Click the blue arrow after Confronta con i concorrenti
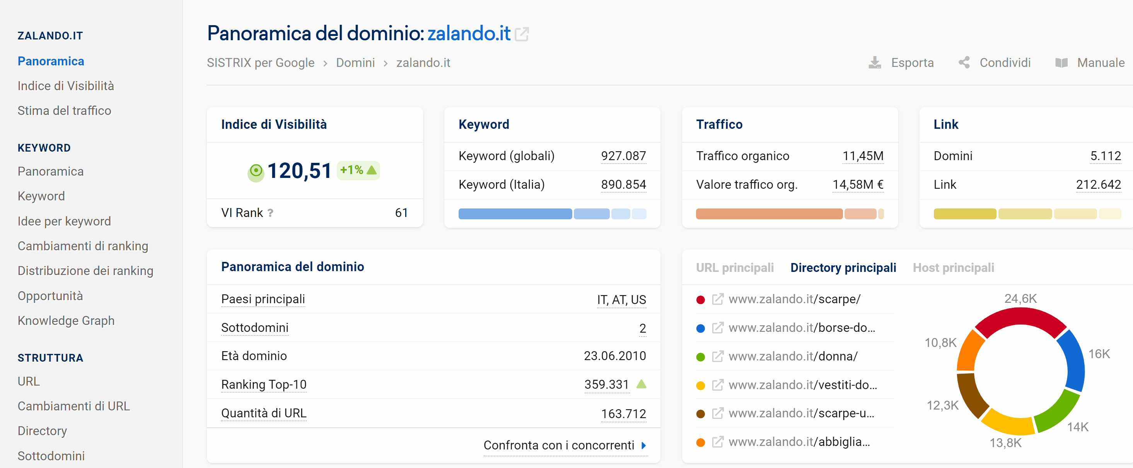Image resolution: width=1133 pixels, height=468 pixels. (x=643, y=446)
